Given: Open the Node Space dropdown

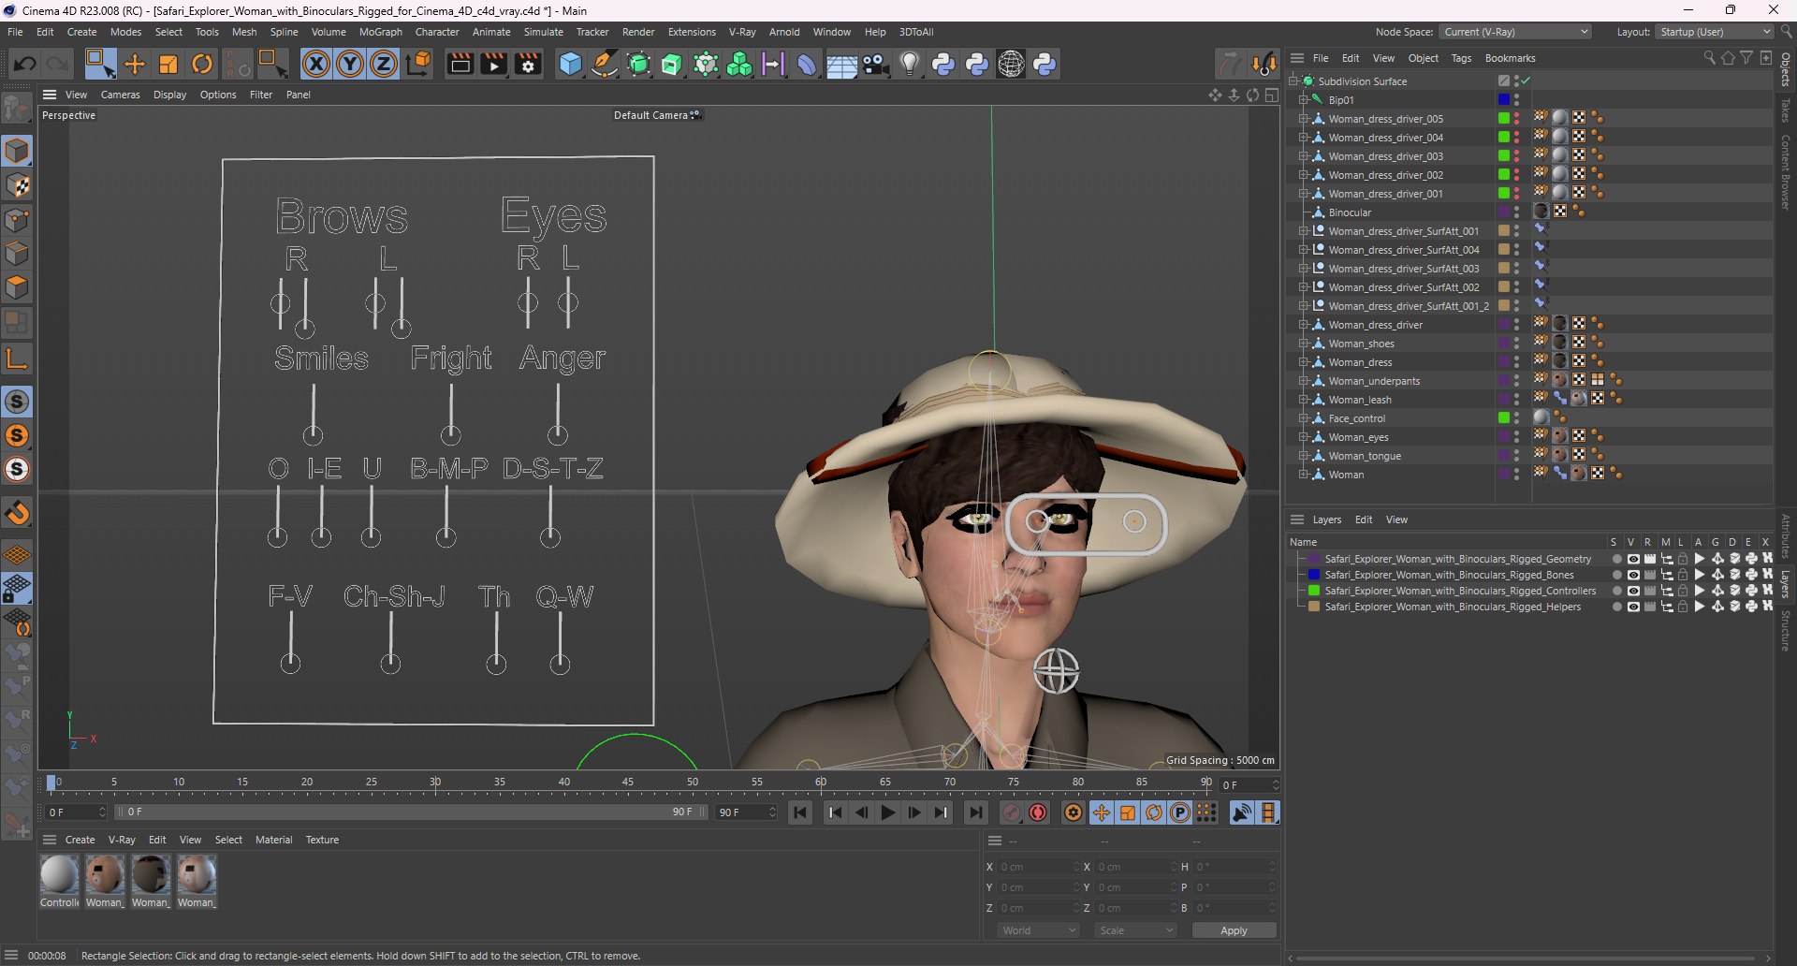Looking at the screenshot, I should [x=1515, y=32].
